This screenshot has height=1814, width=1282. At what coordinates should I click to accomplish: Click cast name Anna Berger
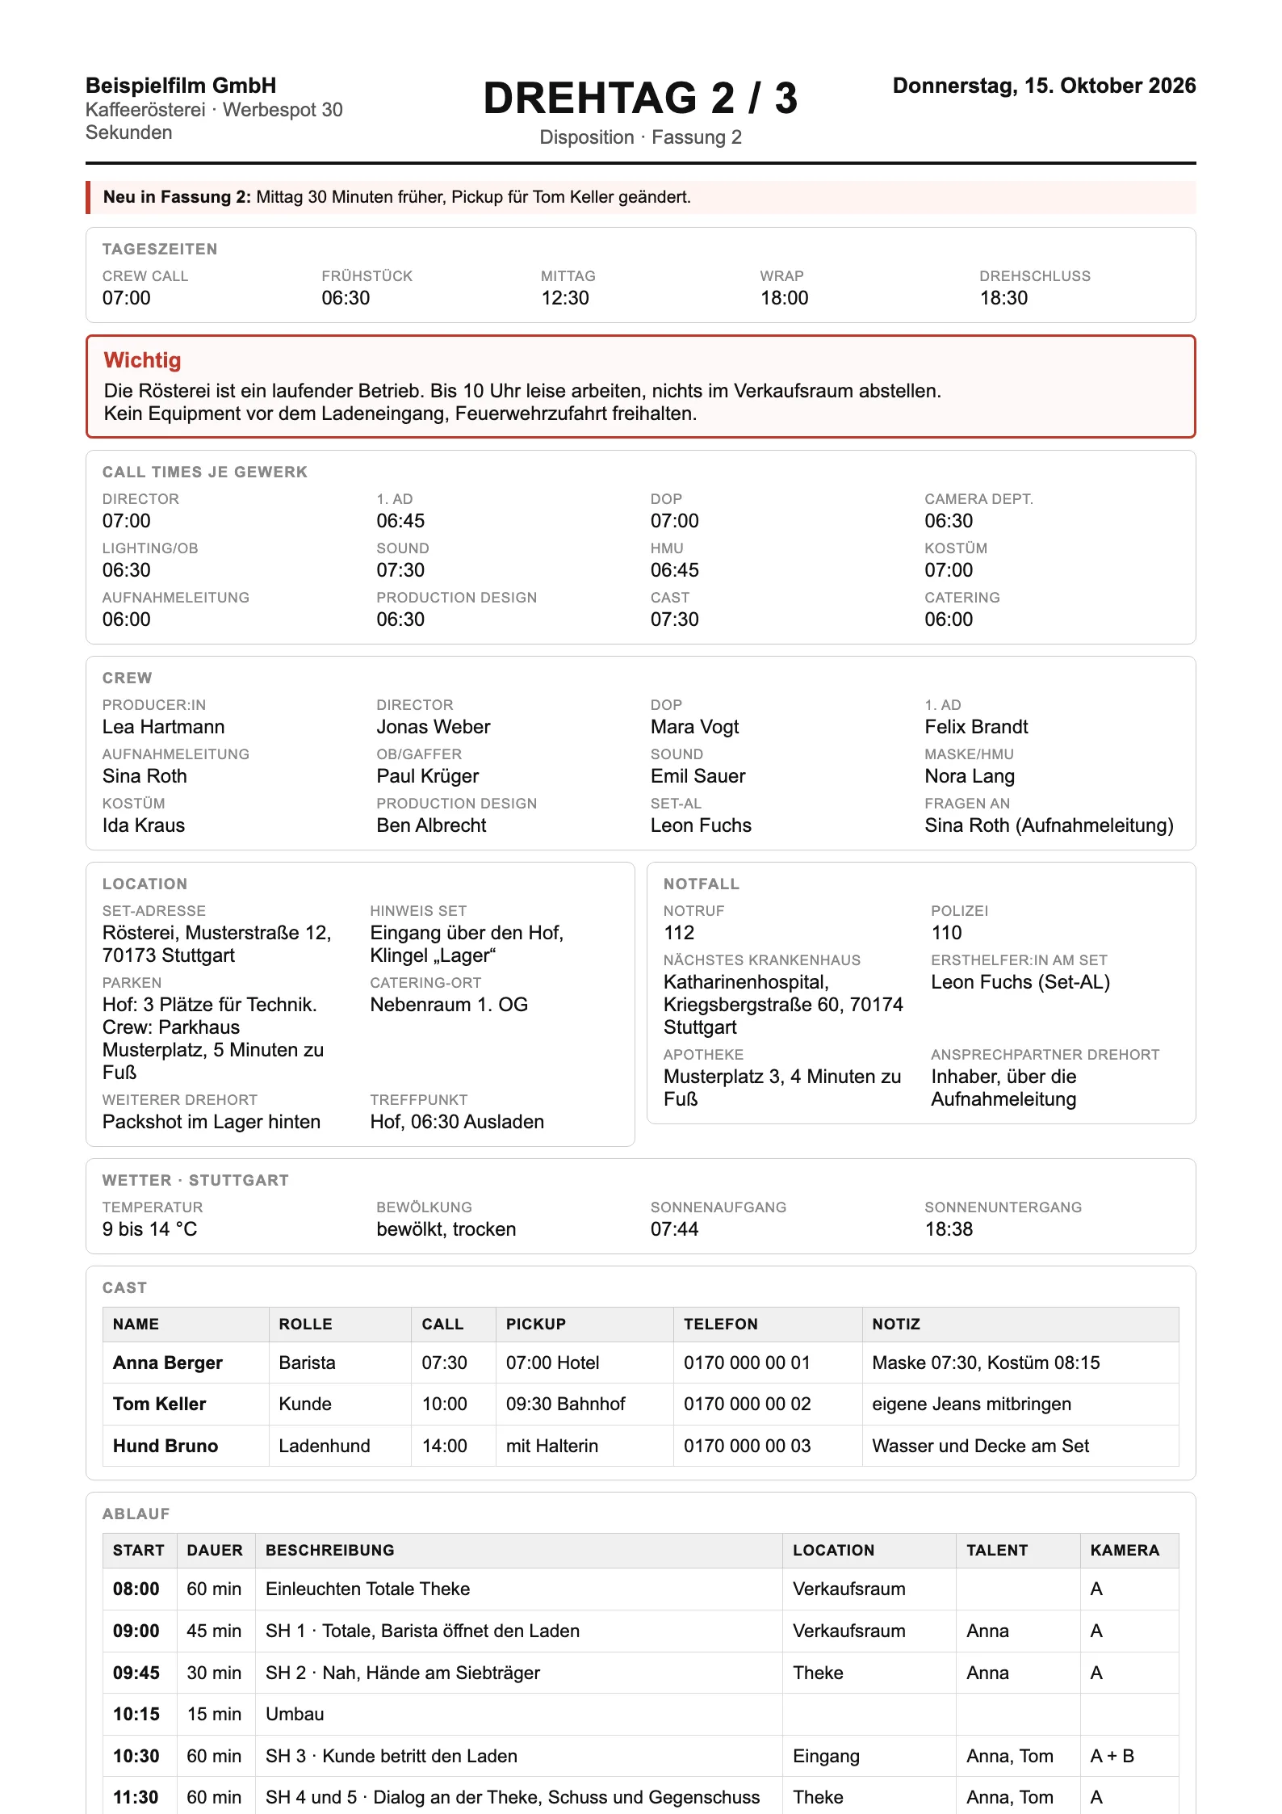168,1363
